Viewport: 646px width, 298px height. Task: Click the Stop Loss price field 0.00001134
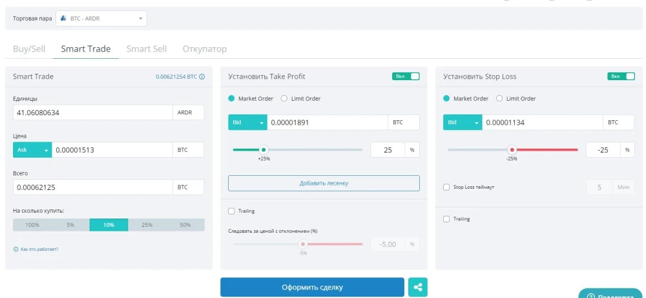tap(543, 122)
